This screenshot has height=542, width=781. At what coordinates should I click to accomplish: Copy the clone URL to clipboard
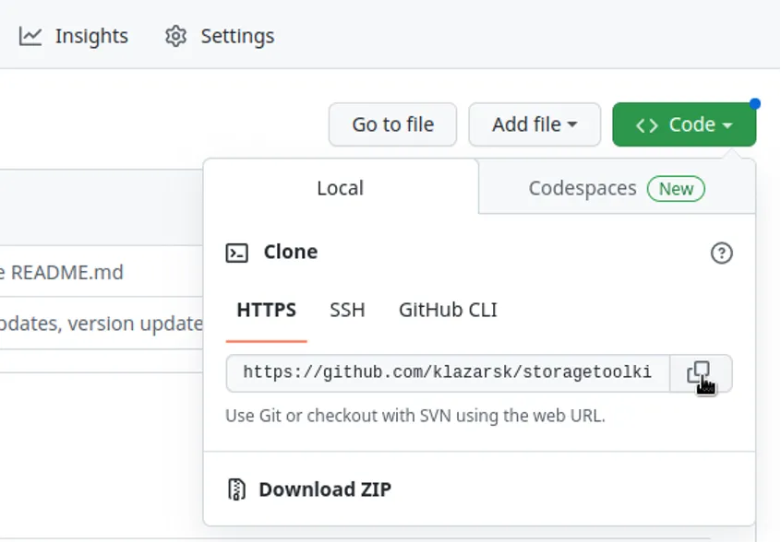(701, 373)
